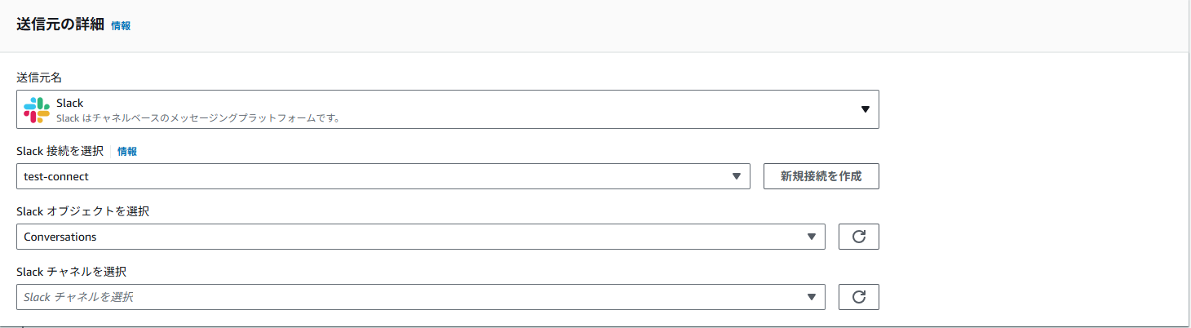Open 情報 link beside Slack 接続を選択
The image size is (1191, 328).
click(x=127, y=151)
